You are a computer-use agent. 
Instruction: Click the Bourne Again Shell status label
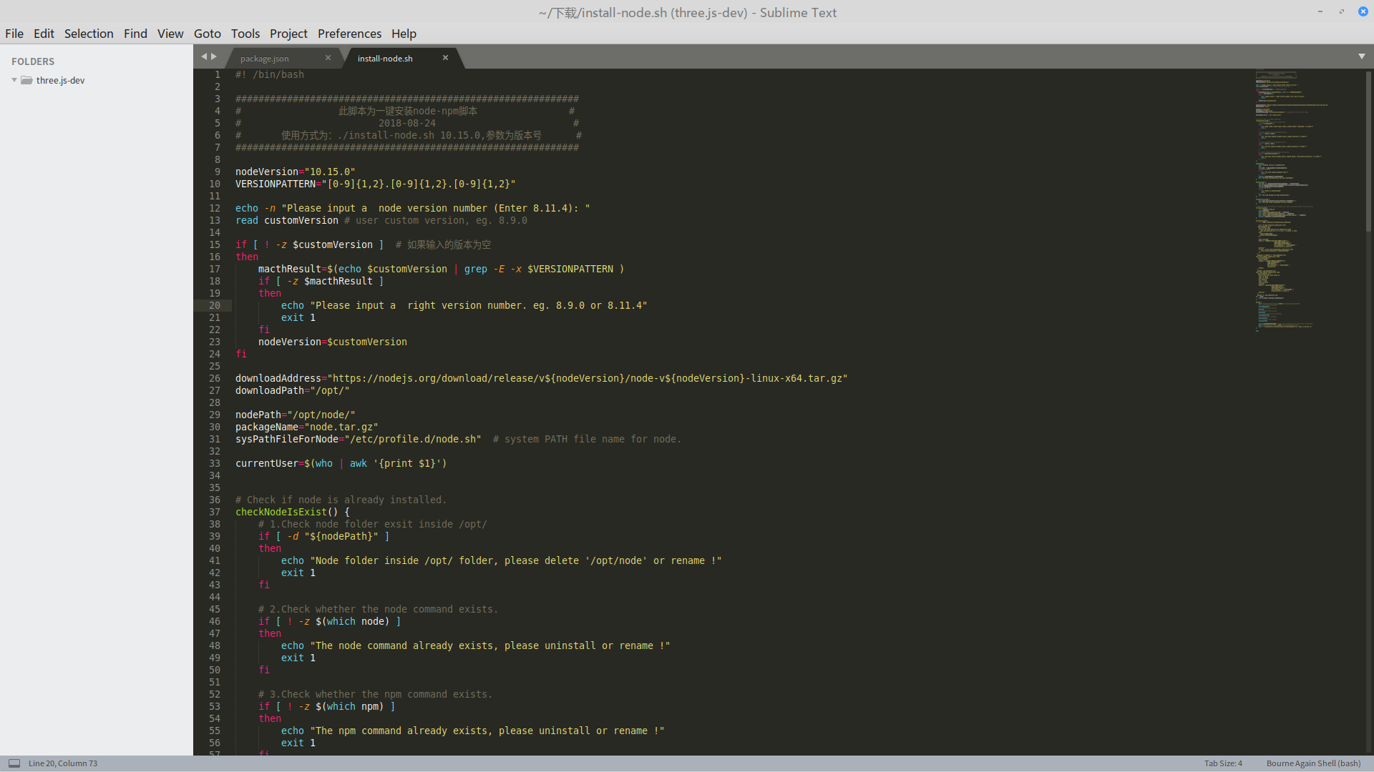[x=1314, y=763]
